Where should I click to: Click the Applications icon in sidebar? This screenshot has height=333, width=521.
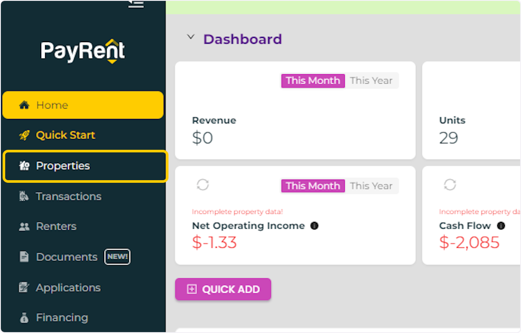pyautogui.click(x=24, y=287)
